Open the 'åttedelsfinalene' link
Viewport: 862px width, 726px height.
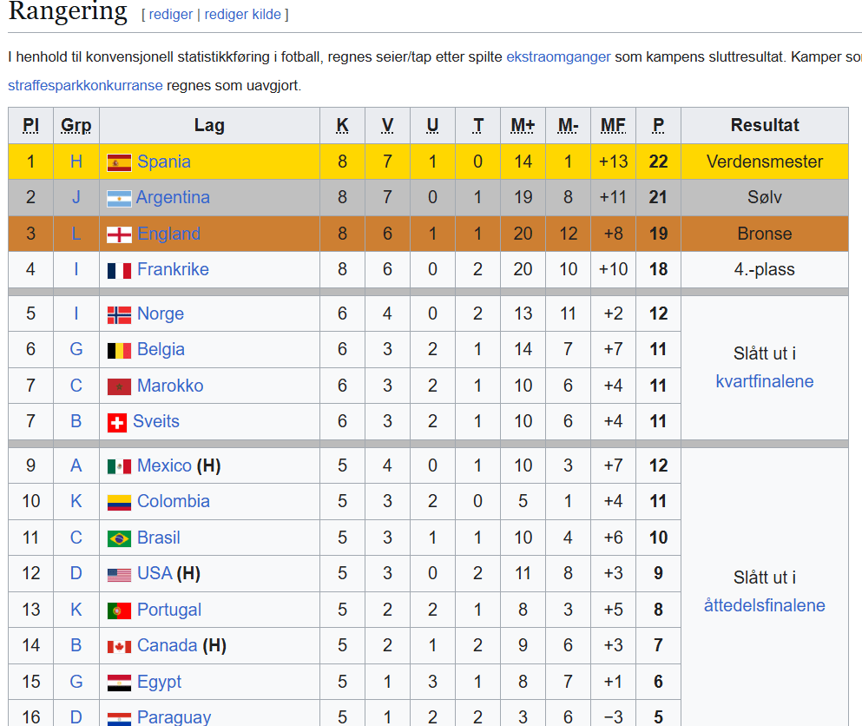(x=764, y=605)
